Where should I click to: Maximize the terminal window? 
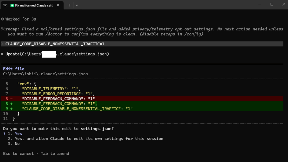pyautogui.click(x=272, y=4)
